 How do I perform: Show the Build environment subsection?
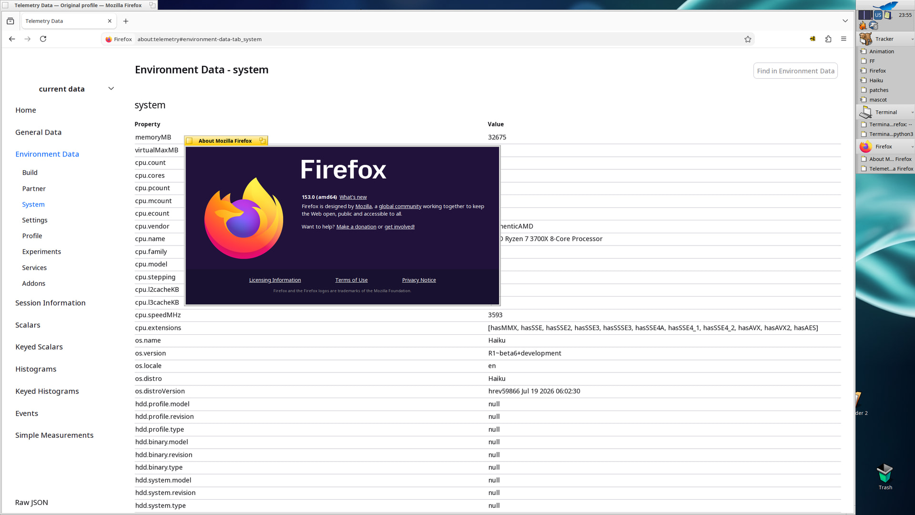coord(30,173)
